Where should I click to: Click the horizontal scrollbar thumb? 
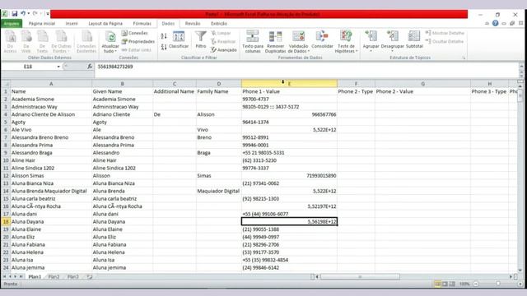click(360, 277)
